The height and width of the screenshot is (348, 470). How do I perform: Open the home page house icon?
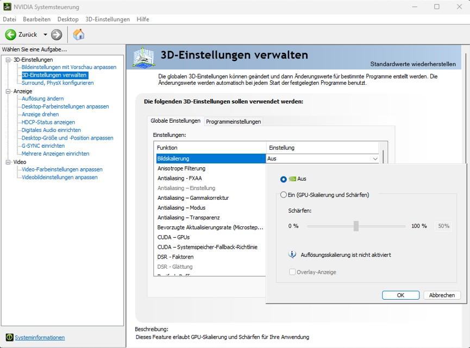(x=79, y=34)
